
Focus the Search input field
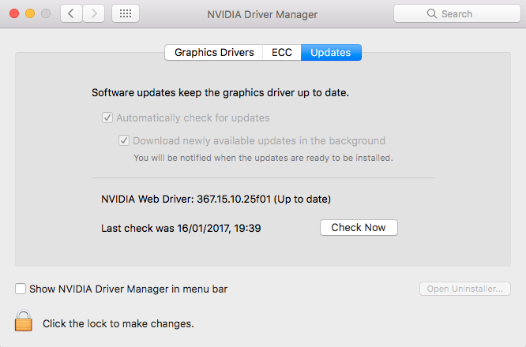coord(457,13)
